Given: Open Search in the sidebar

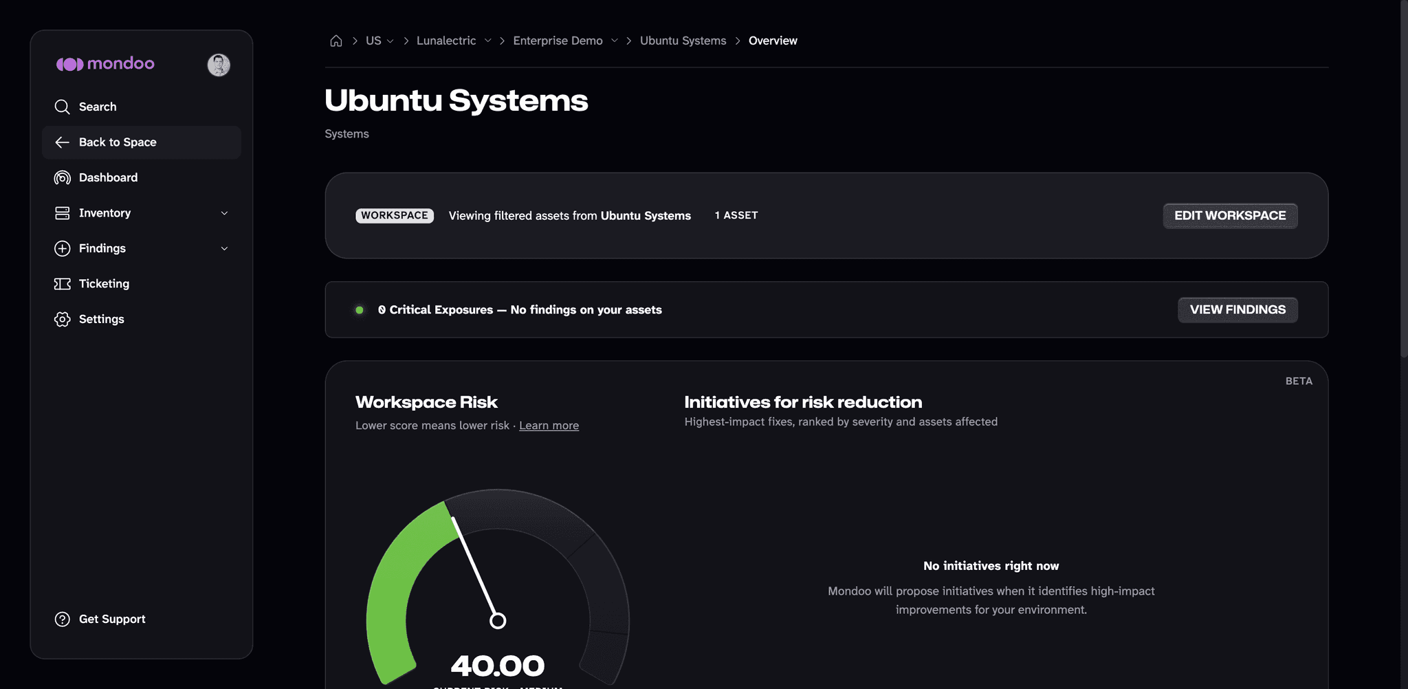Looking at the screenshot, I should [141, 107].
